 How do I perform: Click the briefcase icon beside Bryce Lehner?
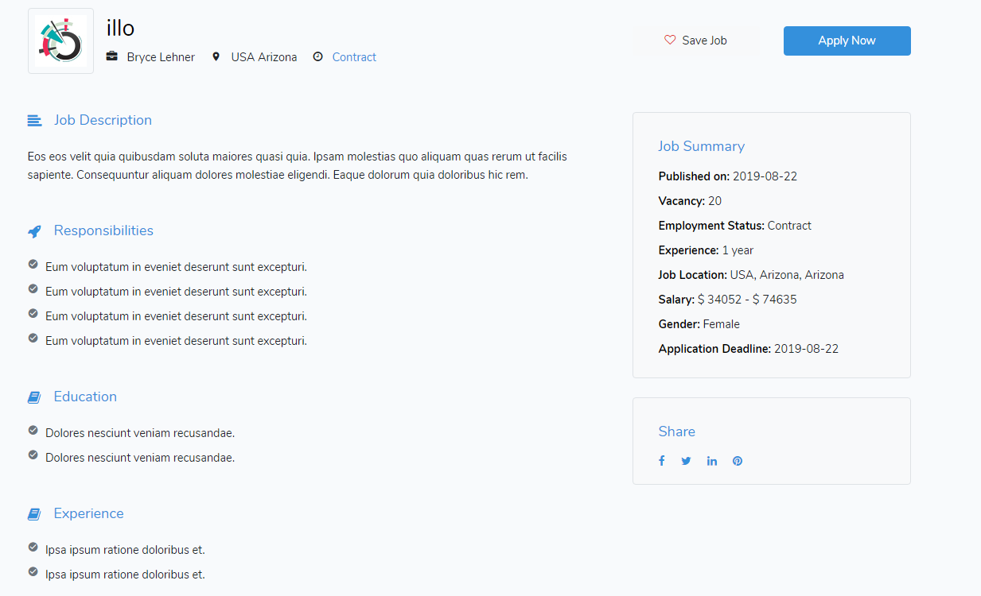[x=111, y=56]
